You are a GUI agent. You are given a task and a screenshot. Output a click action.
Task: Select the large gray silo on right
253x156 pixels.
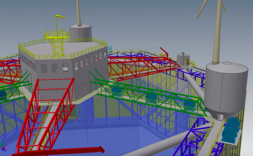[x=226, y=91]
